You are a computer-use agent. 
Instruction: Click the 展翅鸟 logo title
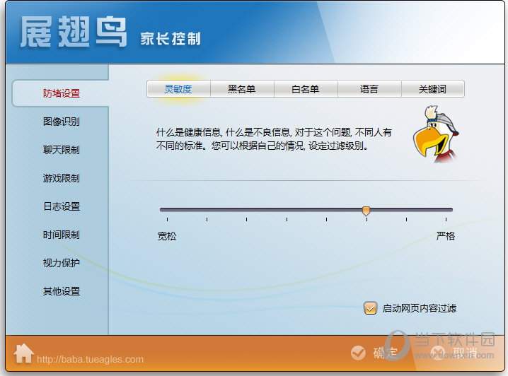coord(73,33)
